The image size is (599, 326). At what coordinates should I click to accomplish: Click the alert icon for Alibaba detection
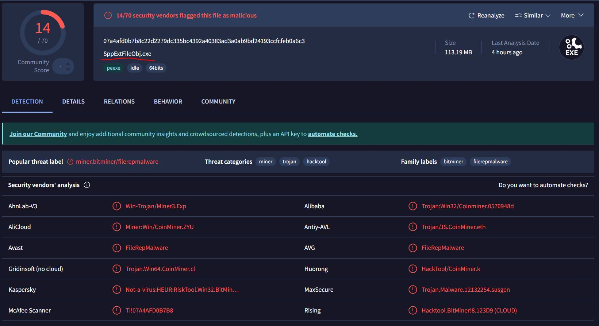pos(412,206)
